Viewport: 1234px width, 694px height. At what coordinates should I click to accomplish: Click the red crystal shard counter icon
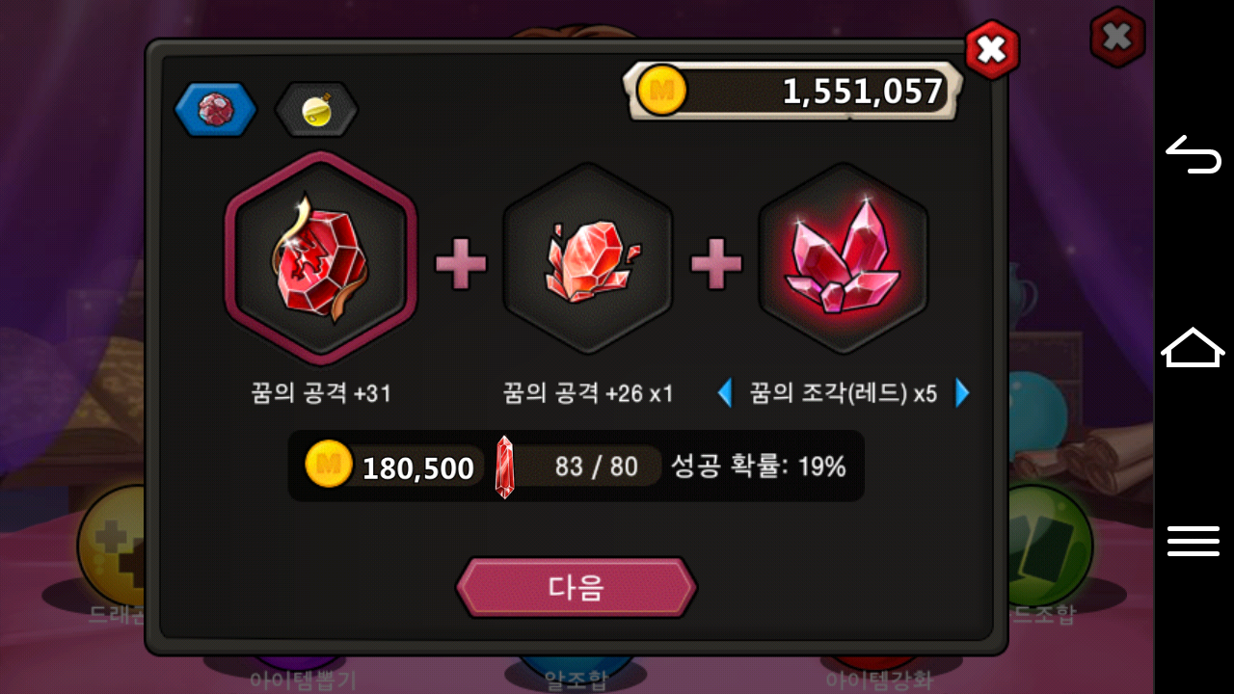click(x=505, y=467)
